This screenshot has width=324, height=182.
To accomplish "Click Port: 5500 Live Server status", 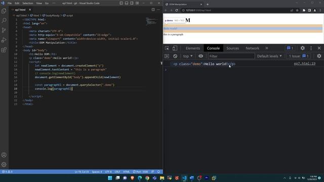I will pos(141,172).
